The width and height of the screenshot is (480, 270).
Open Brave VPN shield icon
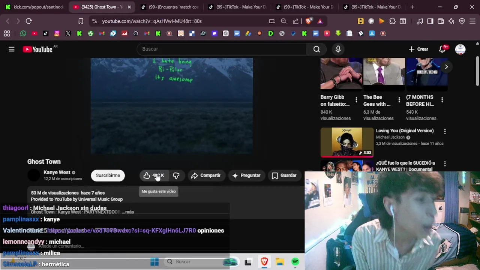(x=462, y=21)
